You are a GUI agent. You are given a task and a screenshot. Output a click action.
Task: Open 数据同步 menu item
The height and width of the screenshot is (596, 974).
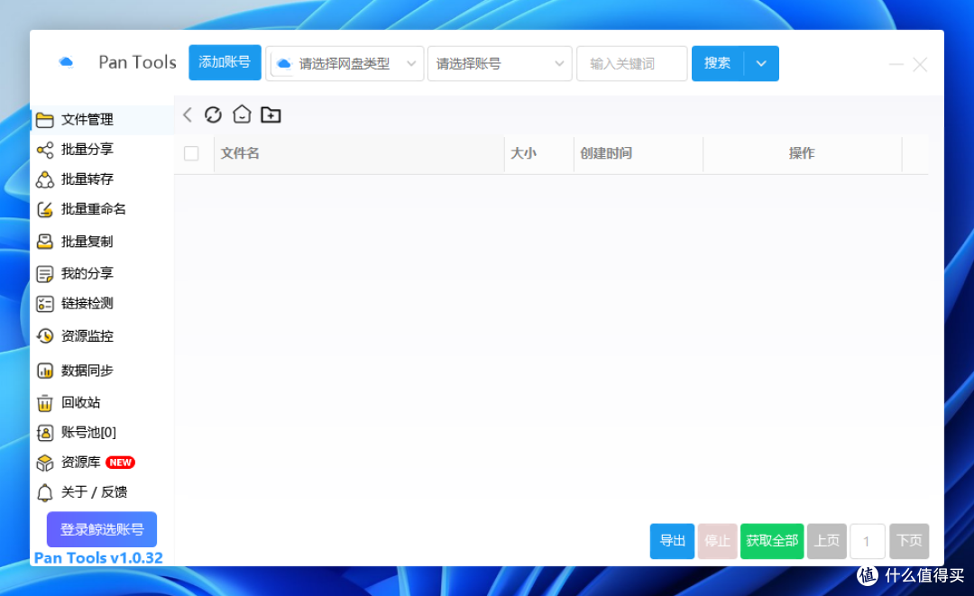coord(102,371)
